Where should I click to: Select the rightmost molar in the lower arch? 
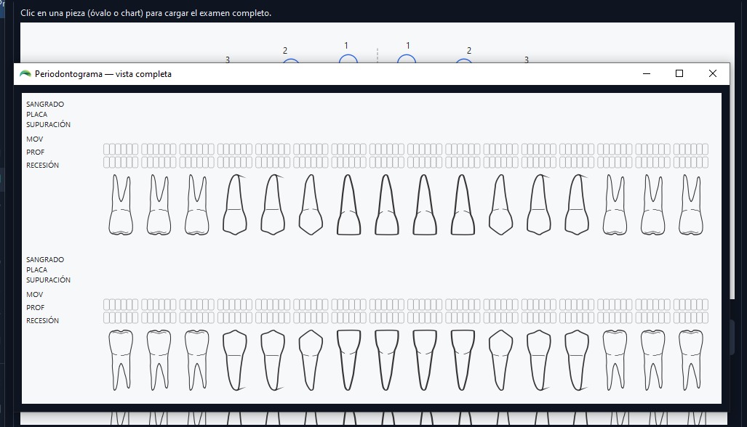click(691, 360)
